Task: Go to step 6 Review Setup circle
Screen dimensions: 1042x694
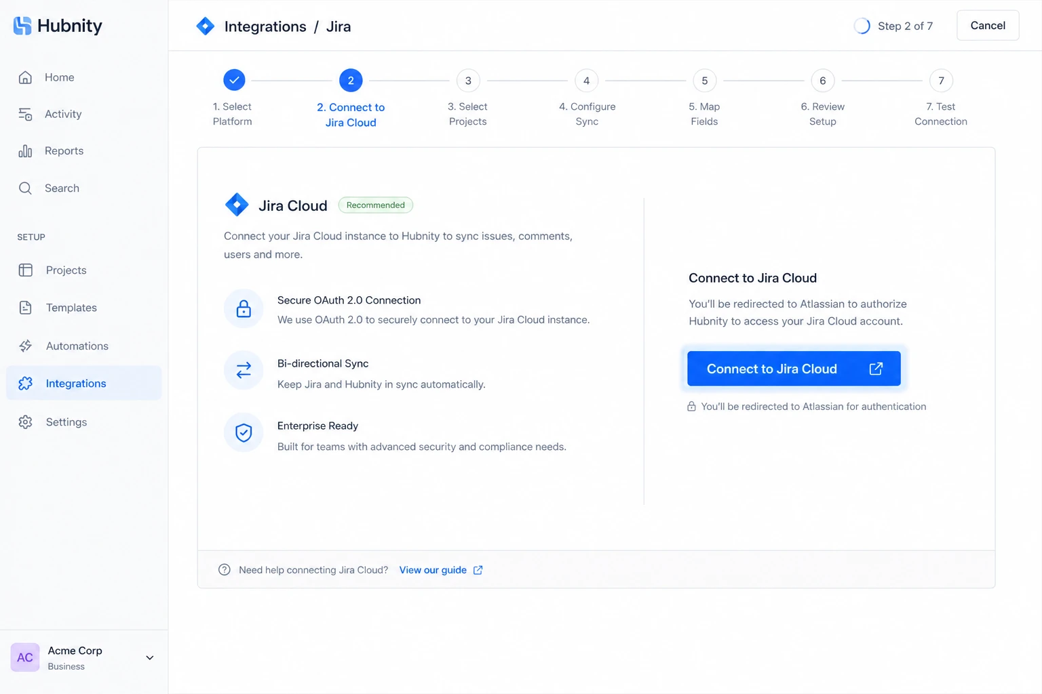Action: 823,81
